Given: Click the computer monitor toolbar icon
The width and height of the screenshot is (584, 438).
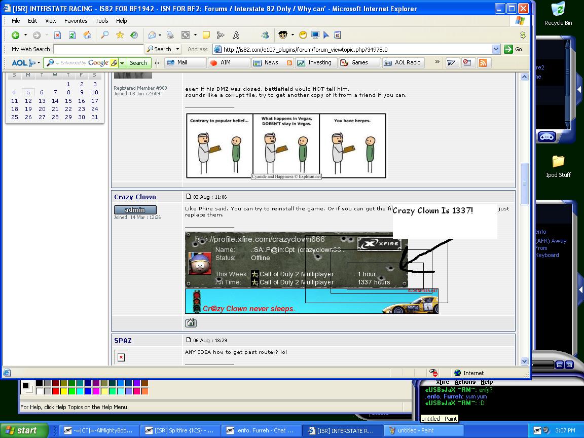Looking at the screenshot, I should point(315,35).
